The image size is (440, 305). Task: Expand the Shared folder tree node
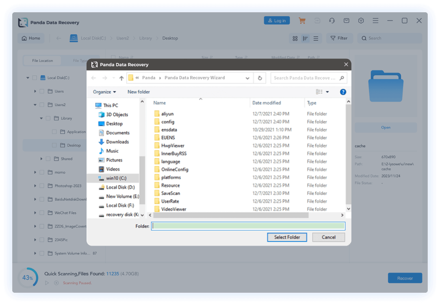click(x=41, y=159)
